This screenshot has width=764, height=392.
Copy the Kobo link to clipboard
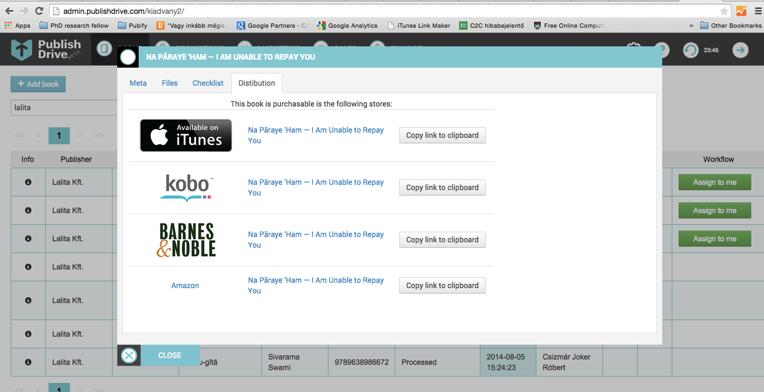443,187
